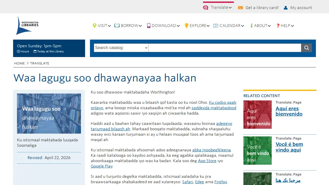Click the Download device icon
Viewport: 329px width, 185px height.
coord(149,26)
